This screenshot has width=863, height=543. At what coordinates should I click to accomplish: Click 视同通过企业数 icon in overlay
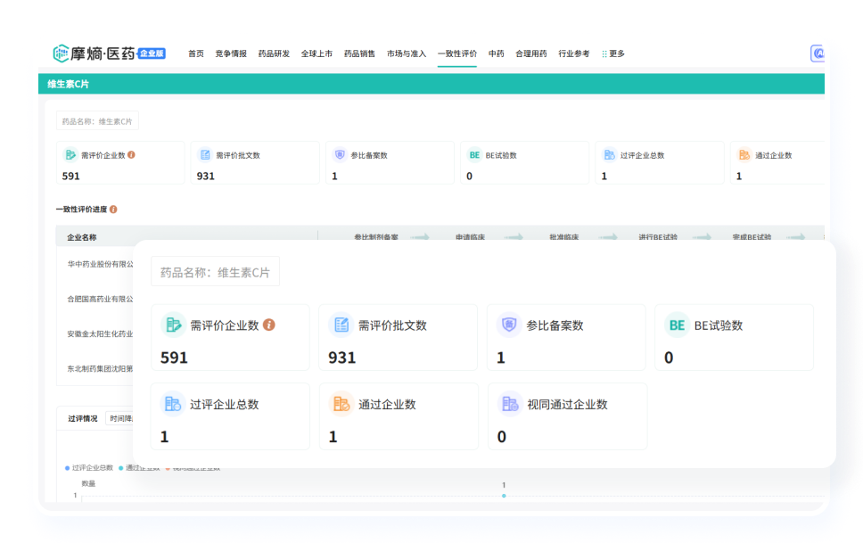pyautogui.click(x=510, y=404)
